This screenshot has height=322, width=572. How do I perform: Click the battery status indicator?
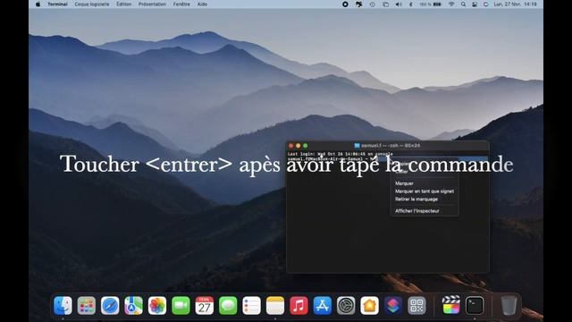[431, 4]
